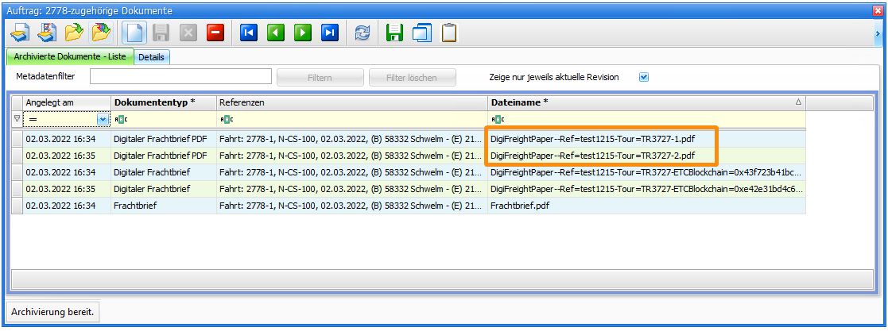This screenshot has height=331, width=888.
Task: Switch to the Details tab
Action: pos(151,57)
